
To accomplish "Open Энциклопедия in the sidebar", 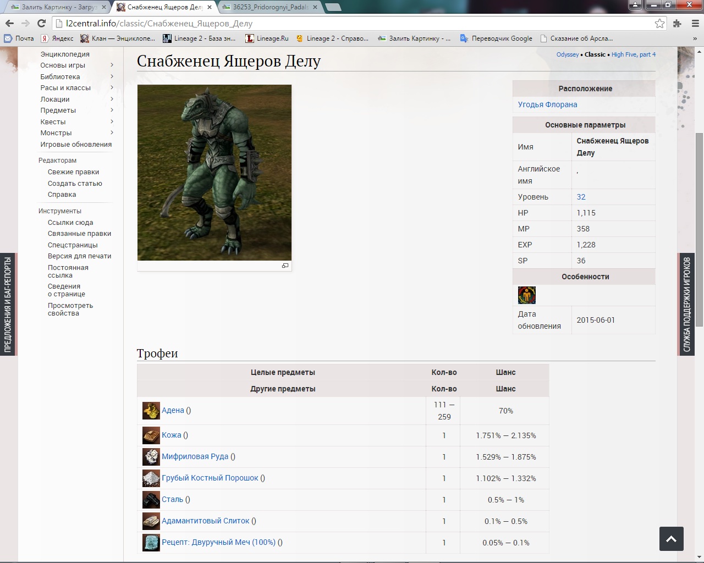I will (65, 54).
